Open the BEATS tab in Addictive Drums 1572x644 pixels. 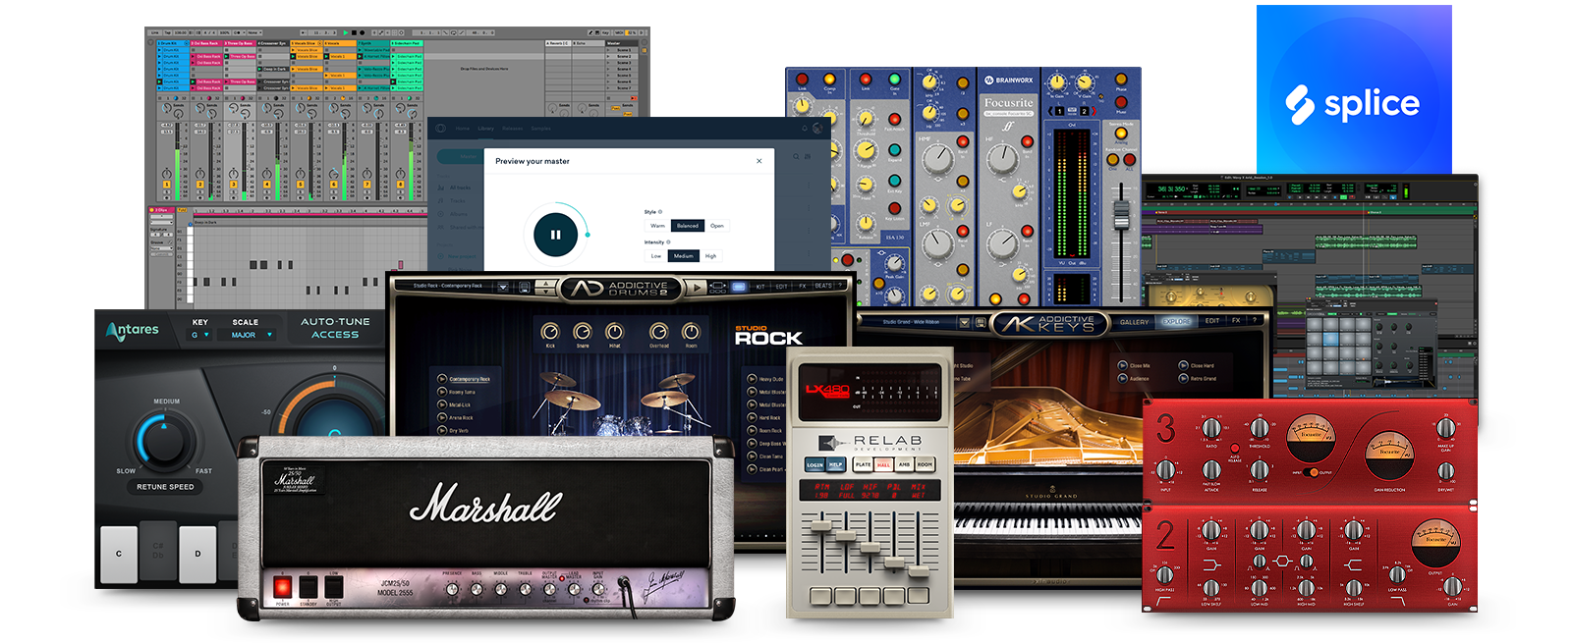[x=823, y=286]
